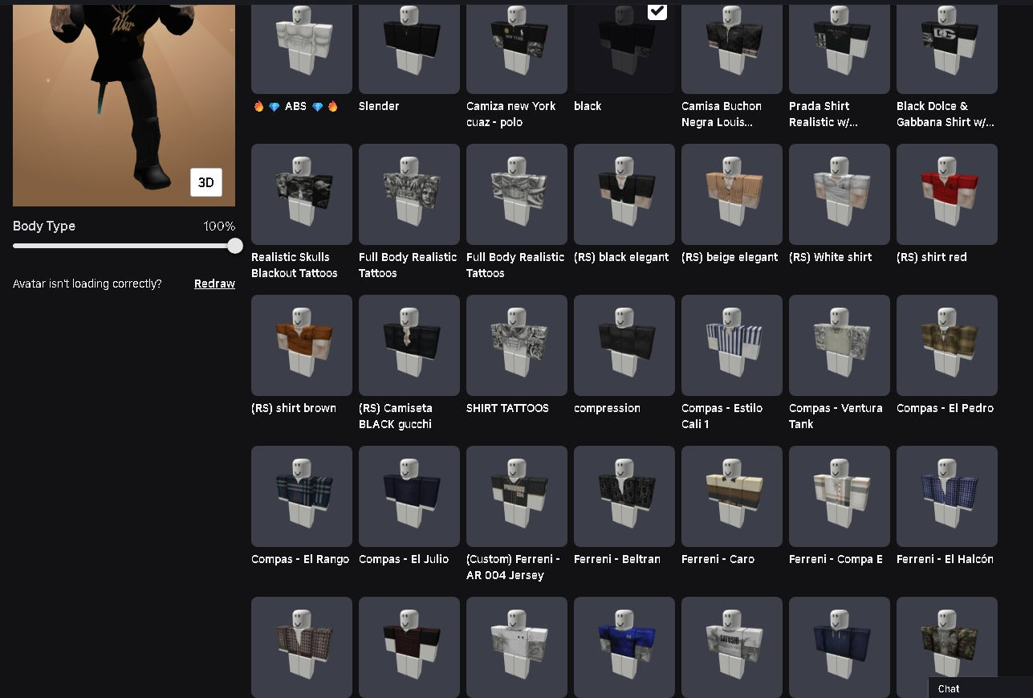Open 'SHIRT TATTOOS' item name link
1033x698 pixels.
(507, 408)
